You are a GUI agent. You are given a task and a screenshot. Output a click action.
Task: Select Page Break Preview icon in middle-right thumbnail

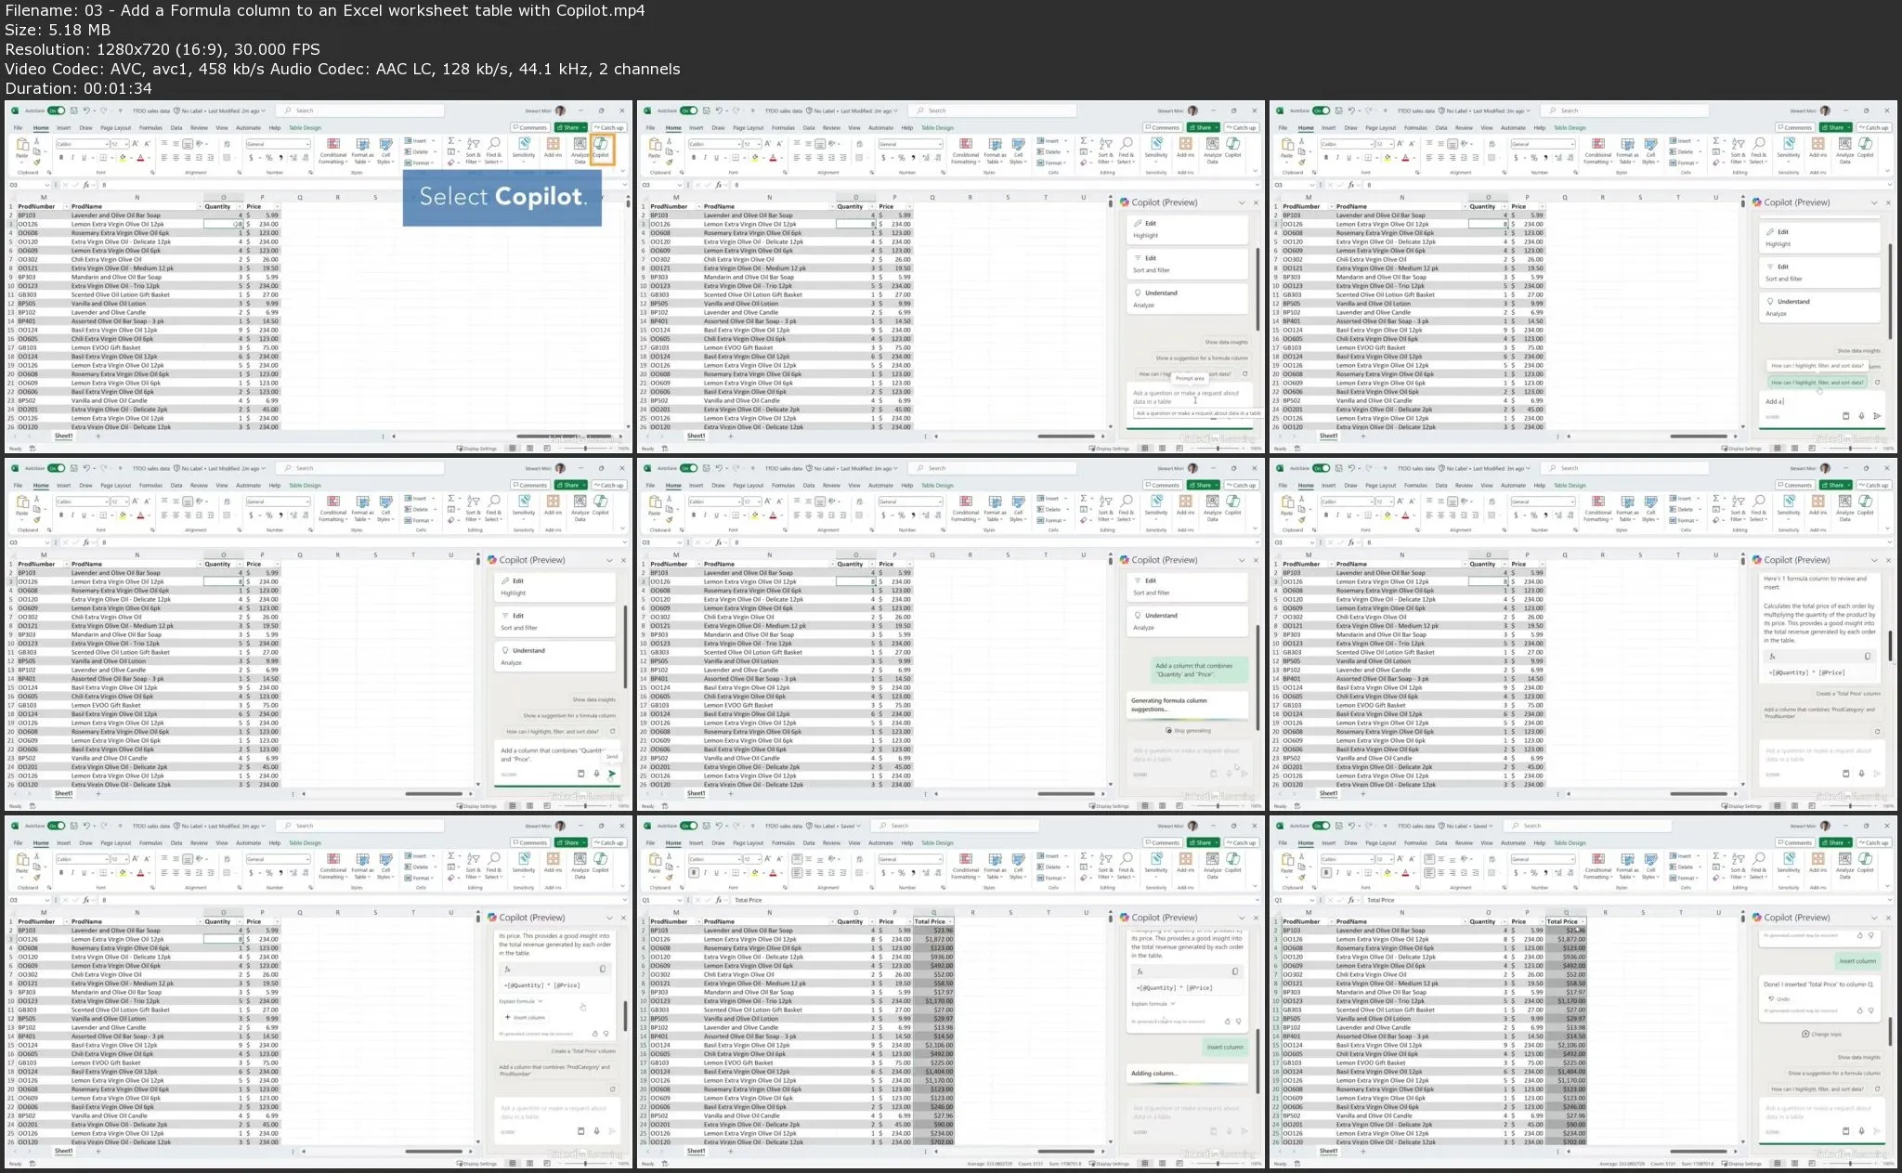point(1811,806)
